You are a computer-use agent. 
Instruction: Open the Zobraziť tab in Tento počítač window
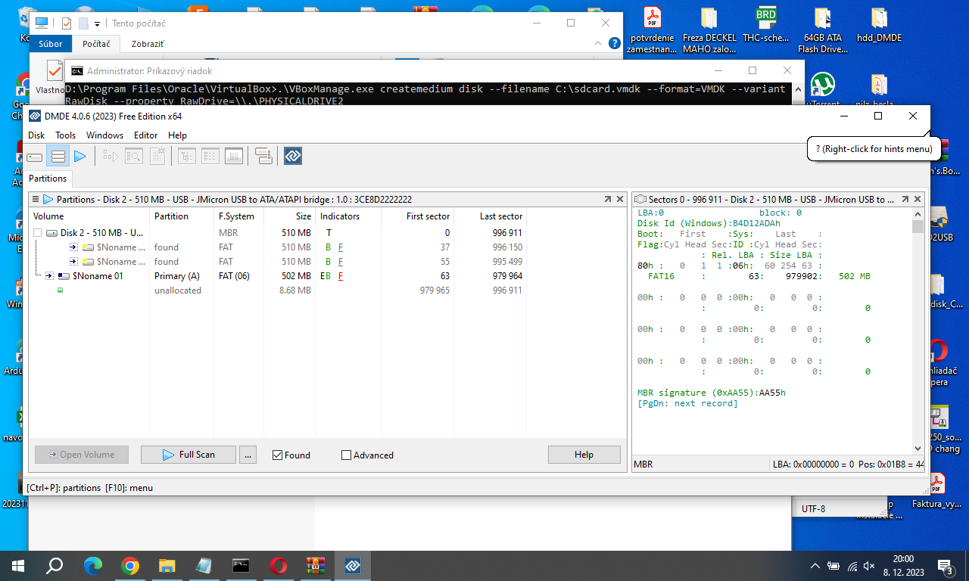(147, 44)
